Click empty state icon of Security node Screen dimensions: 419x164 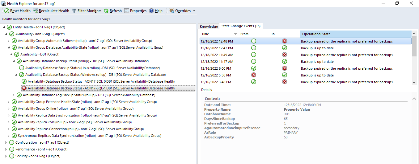click(x=12, y=156)
